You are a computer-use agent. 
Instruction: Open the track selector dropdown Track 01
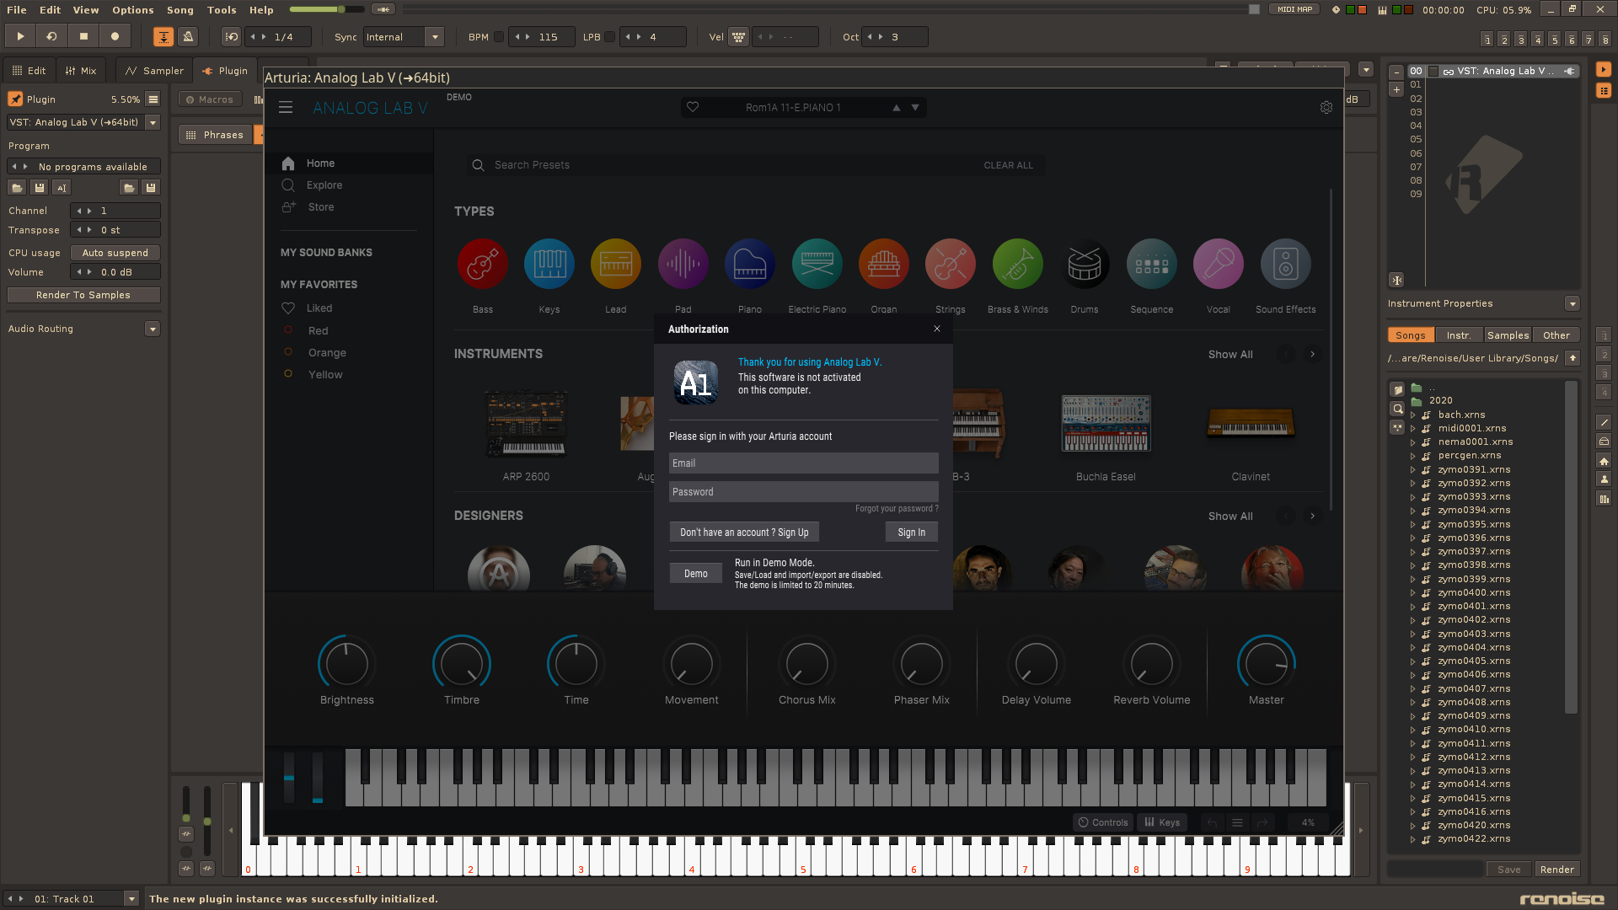(x=131, y=899)
